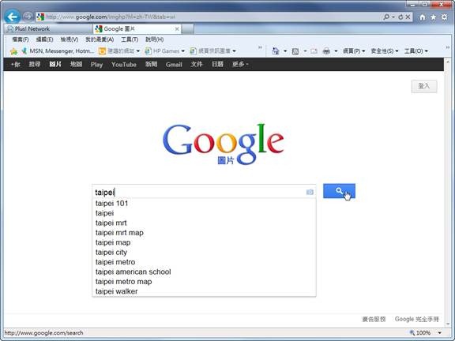455x341 pixels.
Task: Select 圖片 in the Google black bar
Action: pyautogui.click(x=55, y=65)
